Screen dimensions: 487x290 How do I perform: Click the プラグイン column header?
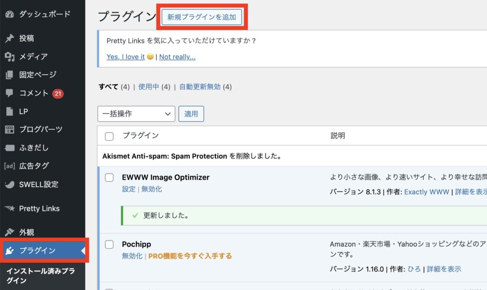pyautogui.click(x=141, y=135)
